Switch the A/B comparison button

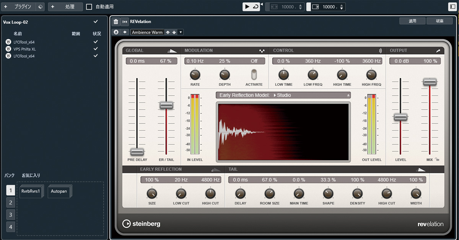tap(116, 32)
